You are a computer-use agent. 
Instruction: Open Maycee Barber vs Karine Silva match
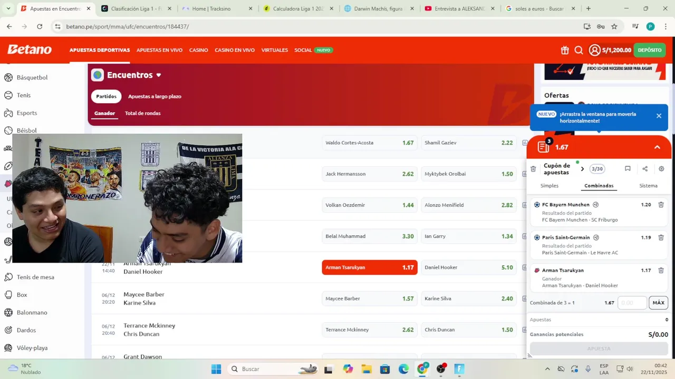143,298
